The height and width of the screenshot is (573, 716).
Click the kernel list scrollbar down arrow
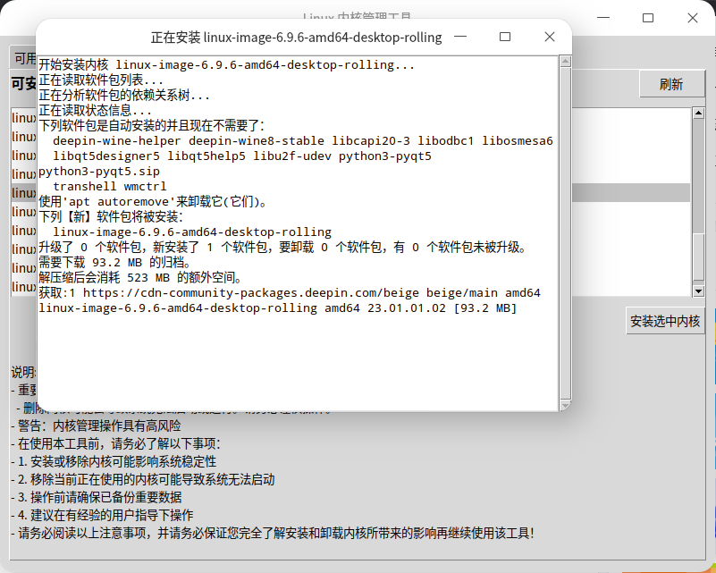[698, 291]
